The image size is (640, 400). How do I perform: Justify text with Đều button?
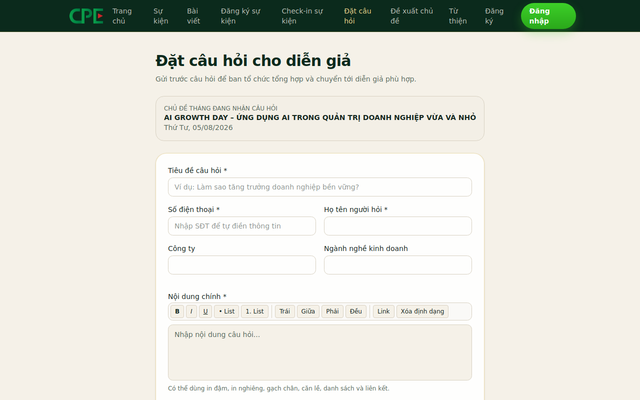(x=356, y=311)
